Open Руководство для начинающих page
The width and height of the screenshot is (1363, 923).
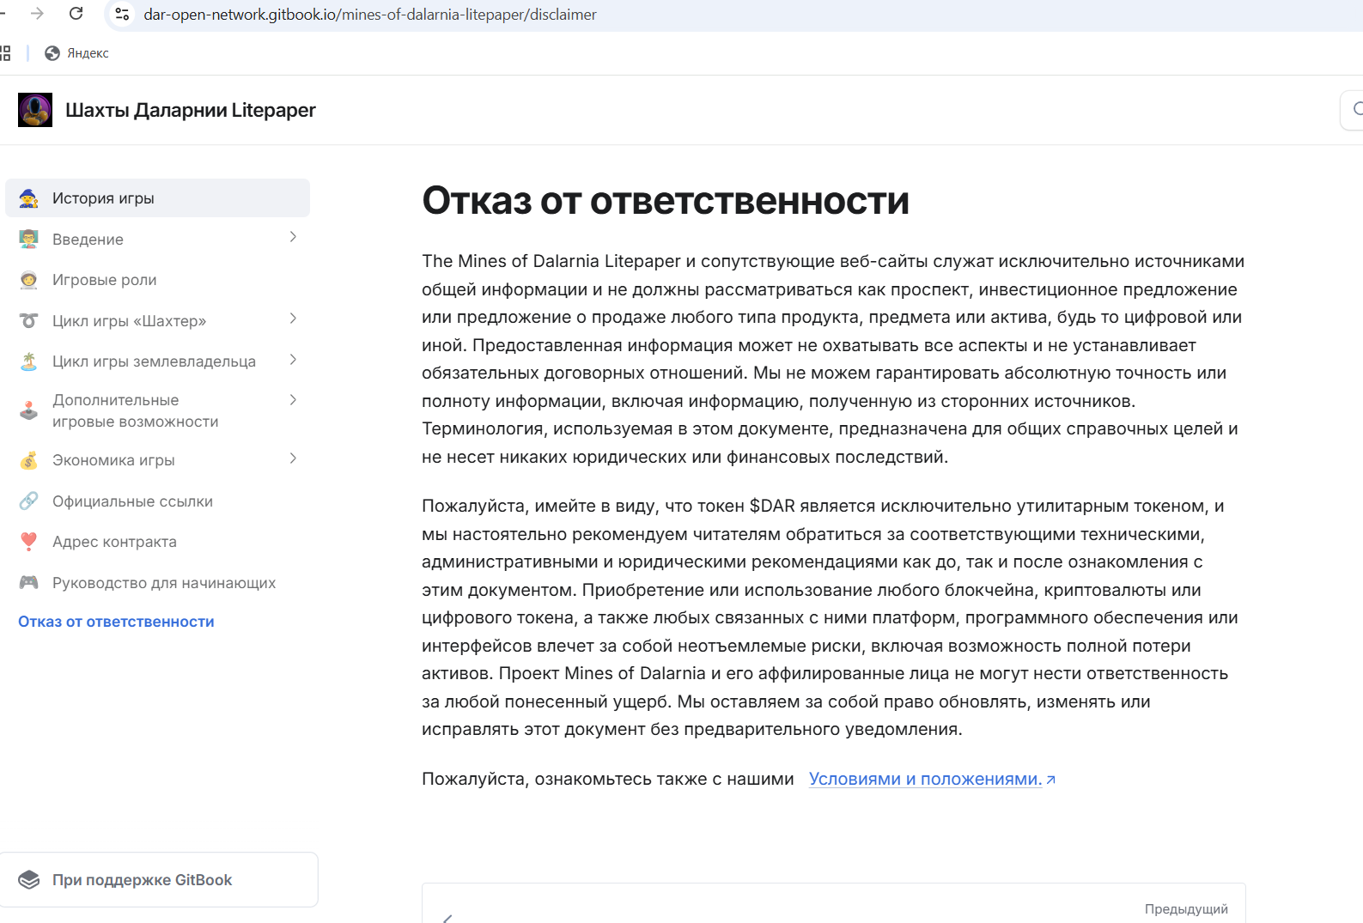[164, 583]
